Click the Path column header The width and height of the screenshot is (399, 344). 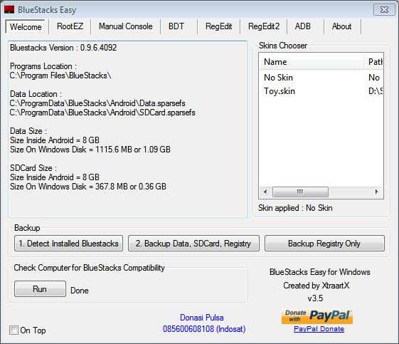374,62
